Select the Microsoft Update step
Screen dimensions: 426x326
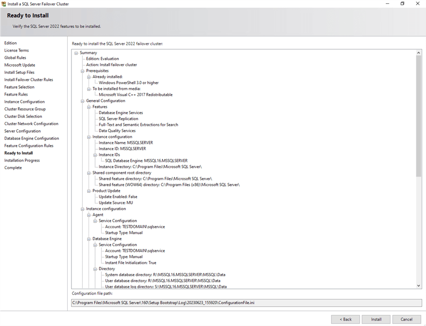pyautogui.click(x=19, y=65)
